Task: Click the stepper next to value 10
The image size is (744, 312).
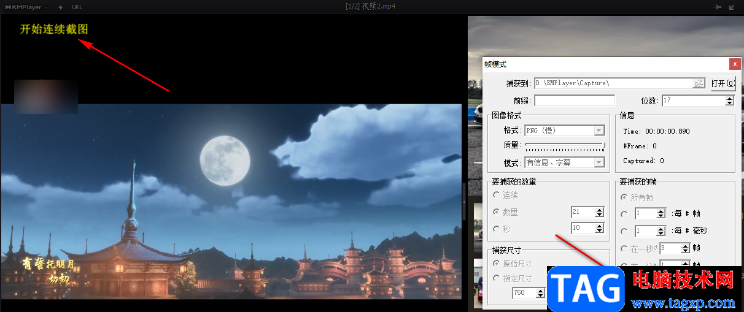Action: coord(600,229)
